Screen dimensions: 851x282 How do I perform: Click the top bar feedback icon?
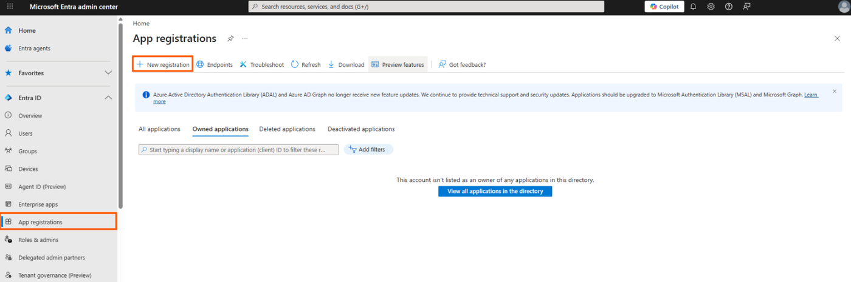tap(746, 7)
